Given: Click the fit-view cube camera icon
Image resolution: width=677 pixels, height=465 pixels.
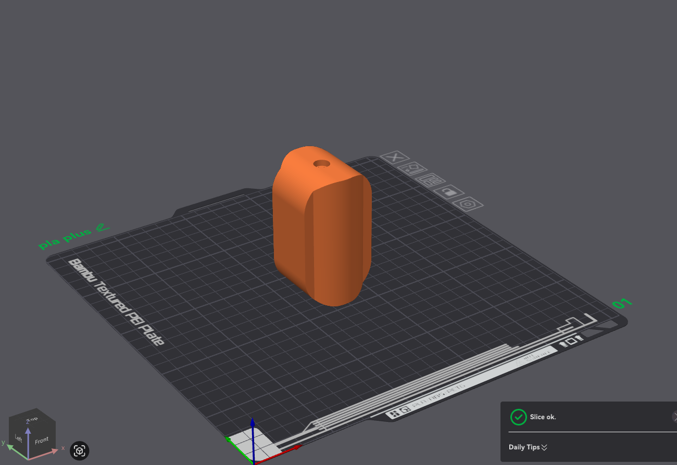Looking at the screenshot, I should coord(80,451).
